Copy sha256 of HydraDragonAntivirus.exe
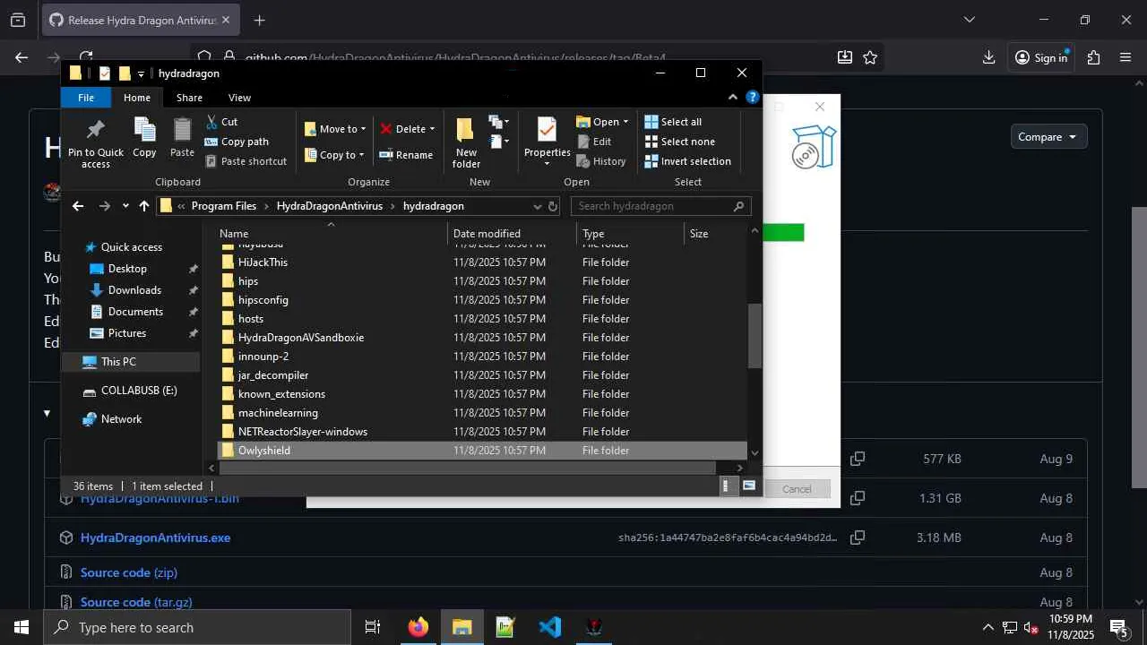The width and height of the screenshot is (1147, 645). (x=858, y=537)
